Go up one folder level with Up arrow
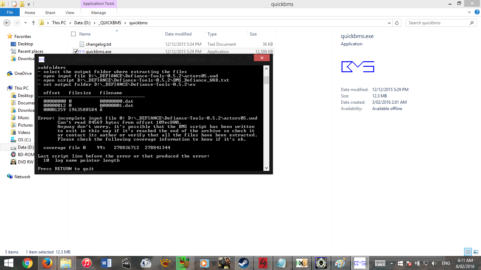This screenshot has width=481, height=270. (x=33, y=23)
